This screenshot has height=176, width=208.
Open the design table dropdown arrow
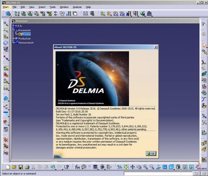point(98,170)
